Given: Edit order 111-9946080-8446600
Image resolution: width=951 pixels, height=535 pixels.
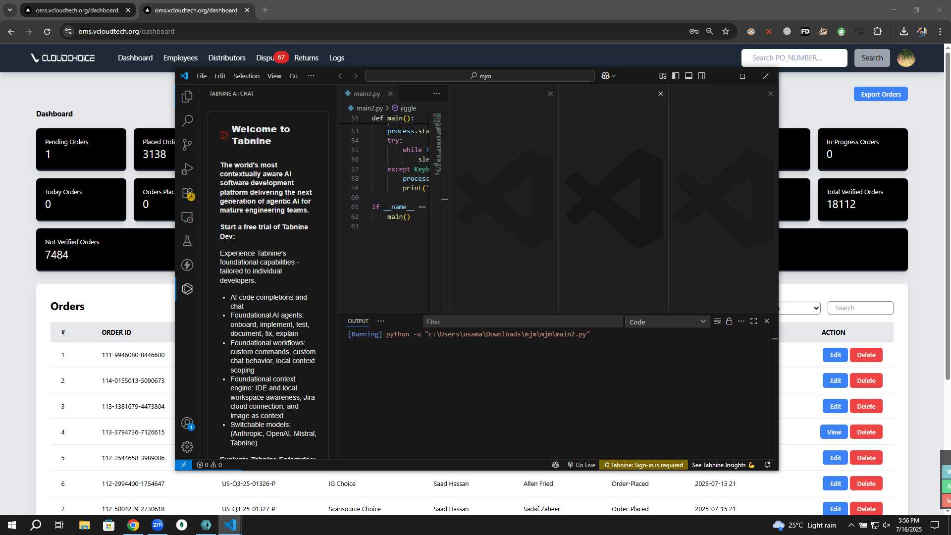Looking at the screenshot, I should (835, 355).
